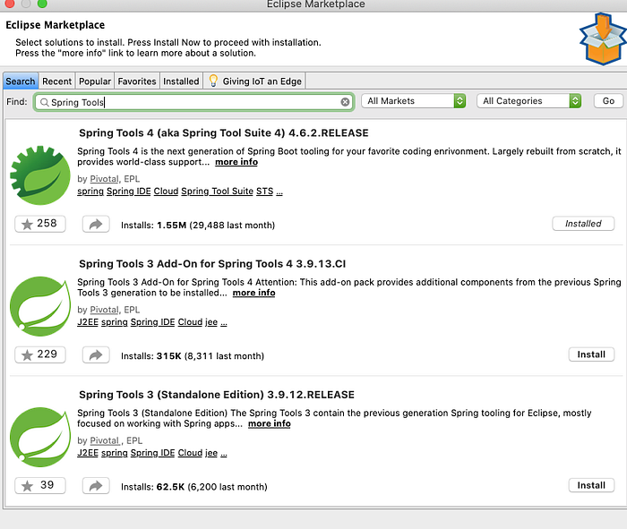Switch to the Recent tab
627x529 pixels.
click(56, 81)
